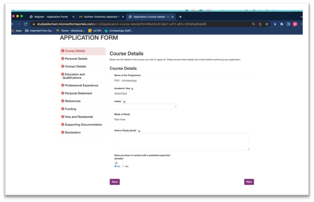Open Personal Statement section

click(x=83, y=93)
